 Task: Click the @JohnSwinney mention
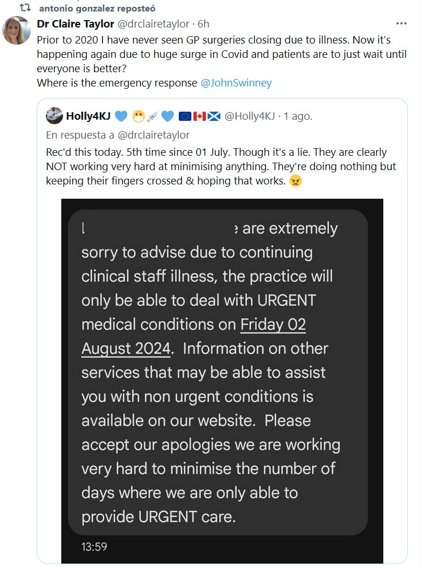click(236, 83)
